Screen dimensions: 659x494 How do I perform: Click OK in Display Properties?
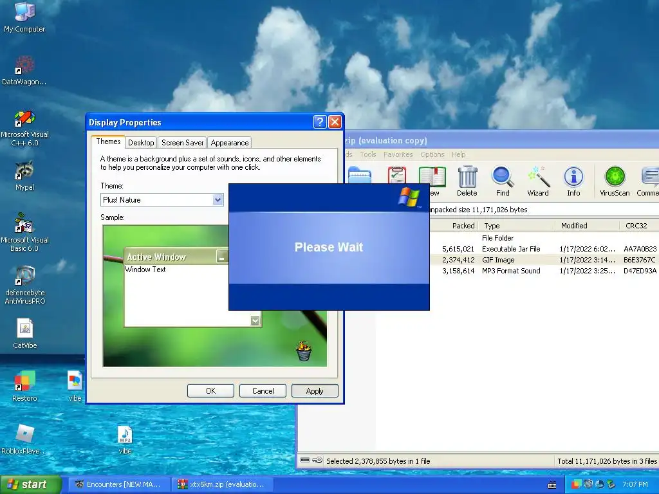click(x=210, y=390)
